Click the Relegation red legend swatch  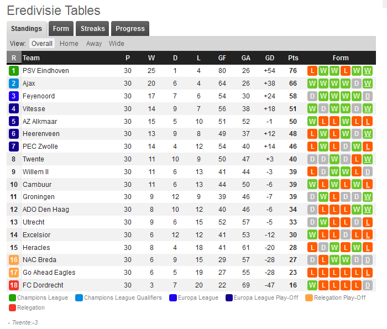[x=12, y=308]
